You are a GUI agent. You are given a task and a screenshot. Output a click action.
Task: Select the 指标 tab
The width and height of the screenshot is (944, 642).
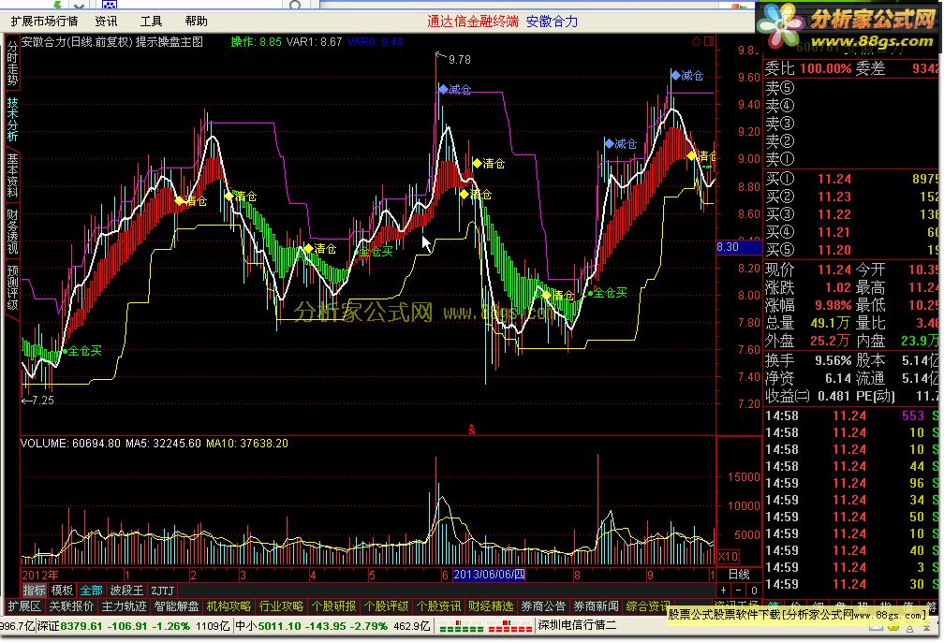35,591
